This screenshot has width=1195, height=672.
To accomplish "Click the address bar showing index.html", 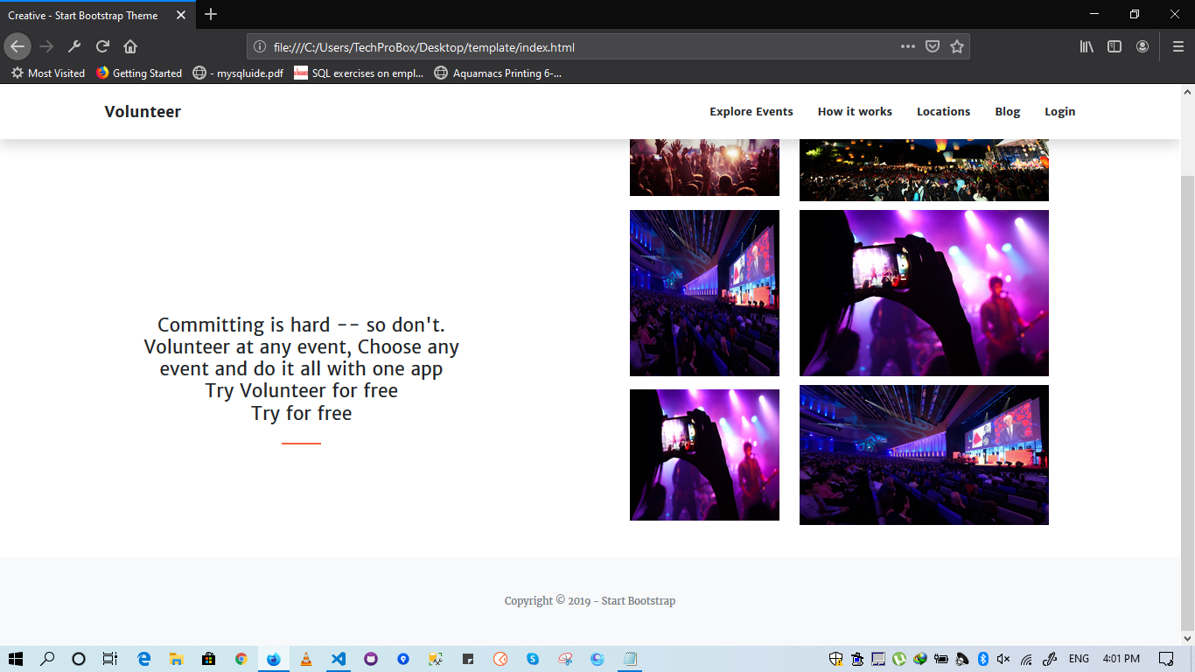I will pyautogui.click(x=608, y=46).
